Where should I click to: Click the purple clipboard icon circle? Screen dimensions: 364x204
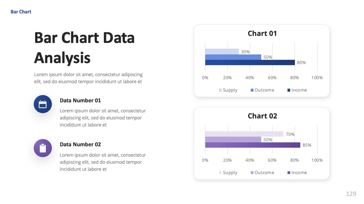43,148
